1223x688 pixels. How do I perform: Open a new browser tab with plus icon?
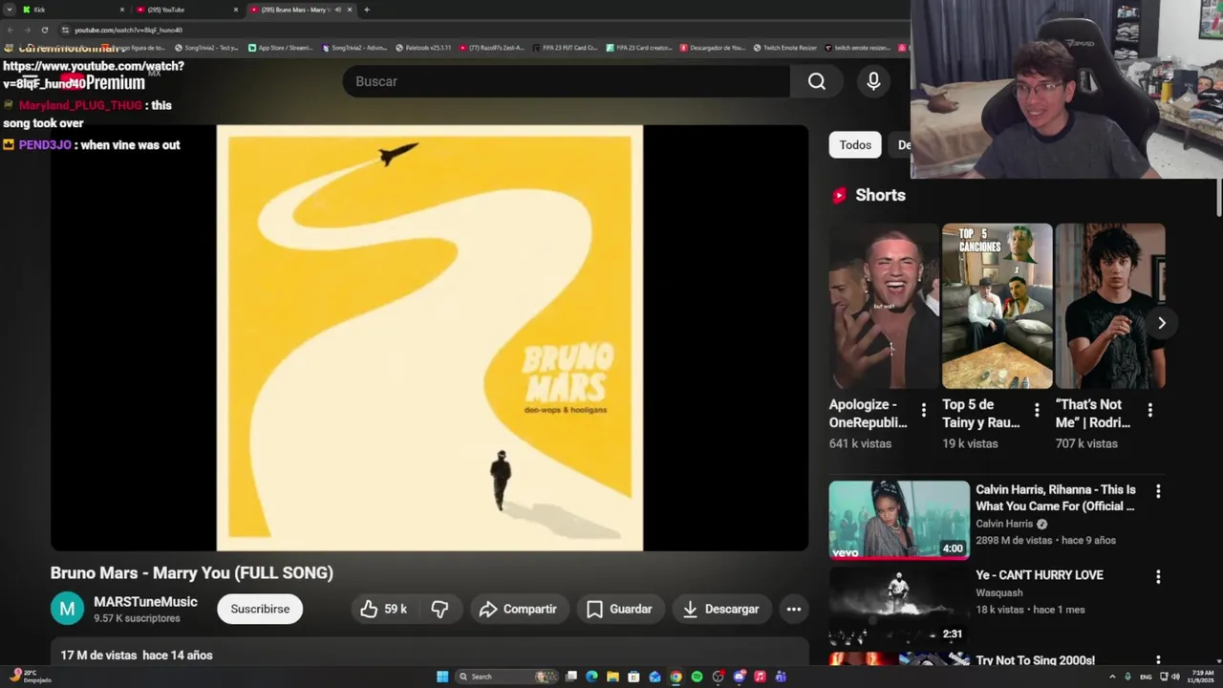click(x=366, y=10)
